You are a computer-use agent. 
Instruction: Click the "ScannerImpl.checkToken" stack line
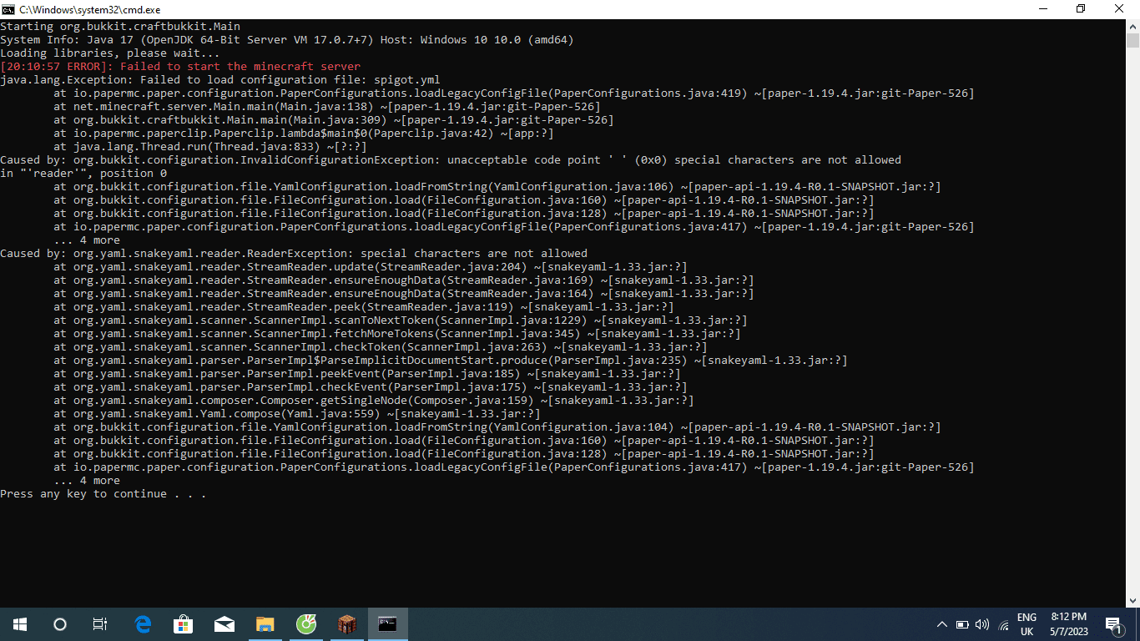coord(381,347)
